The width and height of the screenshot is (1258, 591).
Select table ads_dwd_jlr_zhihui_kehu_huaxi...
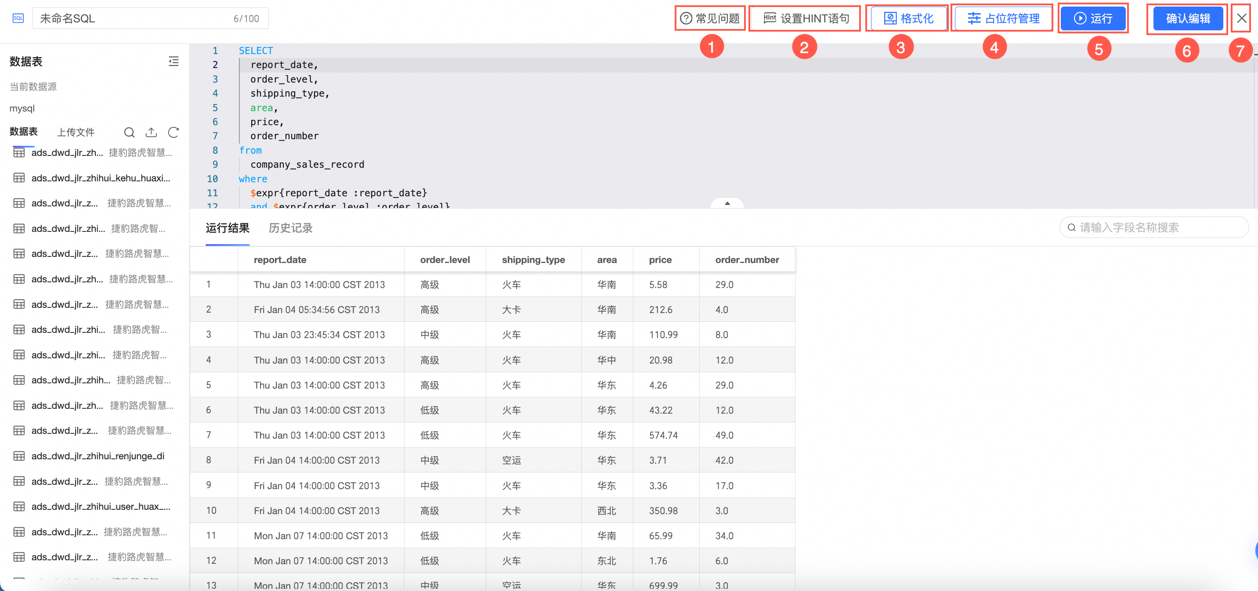[x=101, y=178]
